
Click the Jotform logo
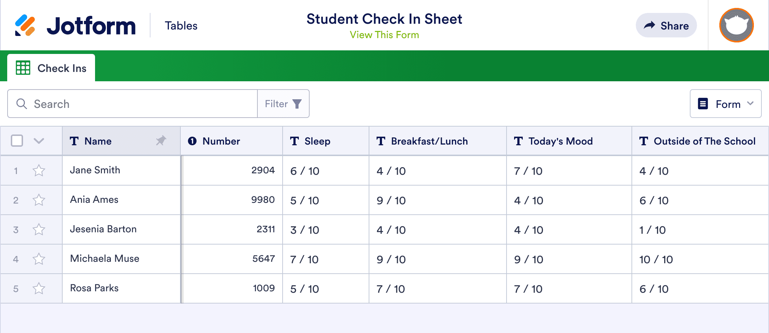click(76, 24)
